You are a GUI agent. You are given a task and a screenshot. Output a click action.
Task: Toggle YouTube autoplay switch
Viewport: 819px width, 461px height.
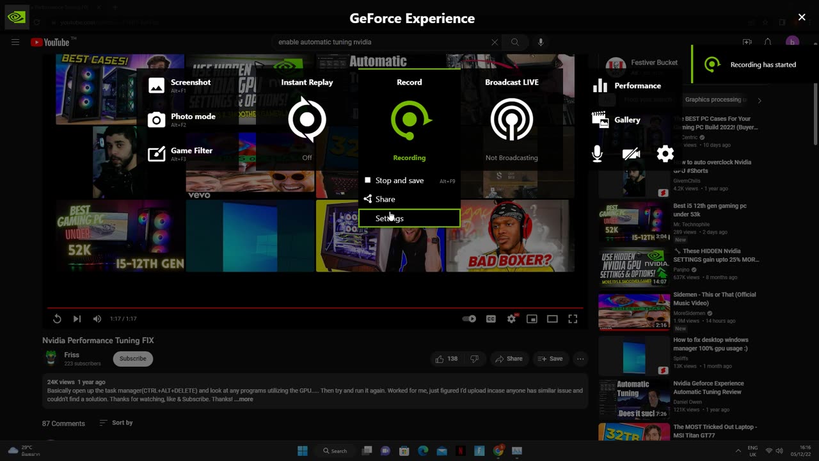click(x=469, y=319)
